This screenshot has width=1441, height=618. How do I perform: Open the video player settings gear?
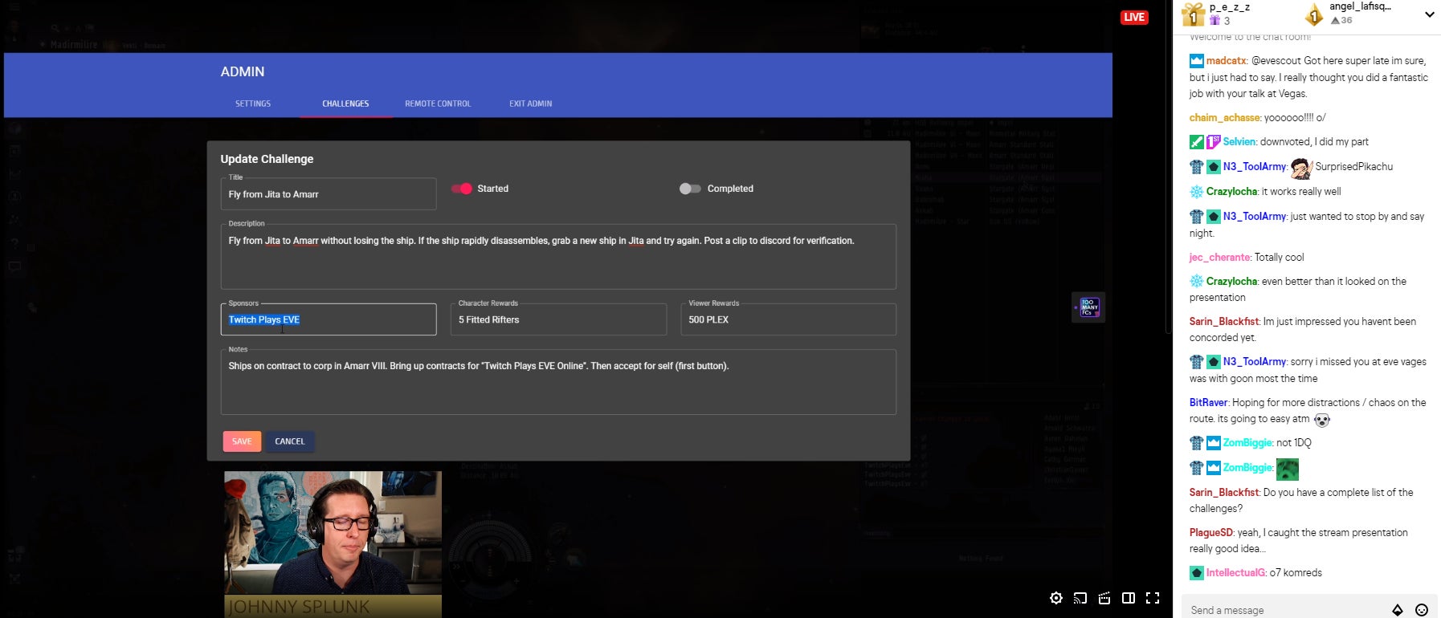[1056, 598]
